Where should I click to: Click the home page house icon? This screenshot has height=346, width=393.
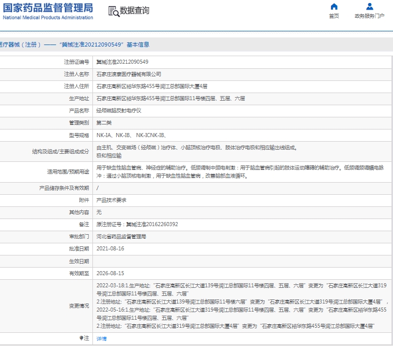coord(334,7)
